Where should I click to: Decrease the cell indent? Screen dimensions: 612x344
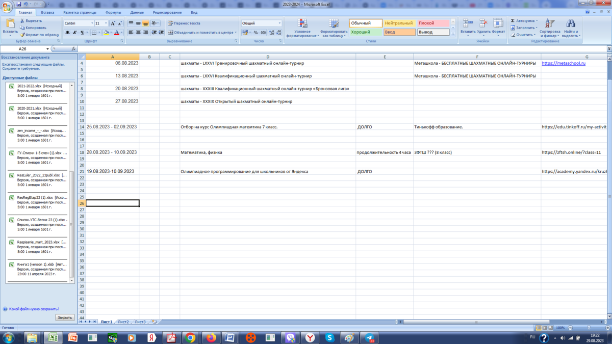(154, 33)
